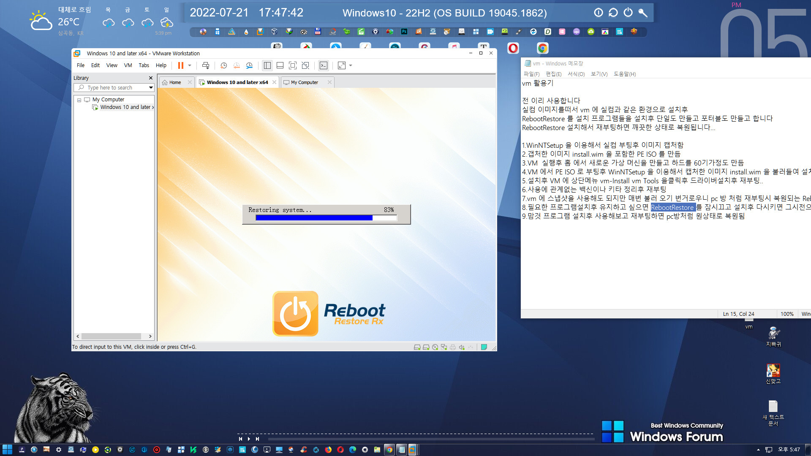Click the library search field

click(x=110, y=87)
